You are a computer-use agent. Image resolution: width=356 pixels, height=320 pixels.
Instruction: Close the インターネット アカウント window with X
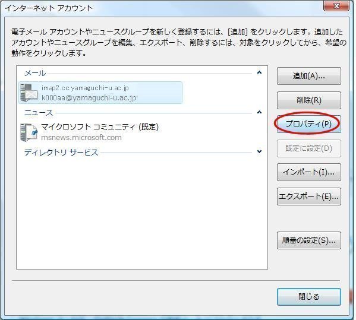click(336, 5)
